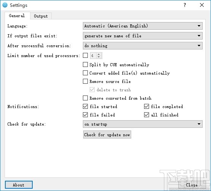Image resolution: width=211 pixels, height=191 pixels.
Task: Click the Close button
Action: pos(192,185)
